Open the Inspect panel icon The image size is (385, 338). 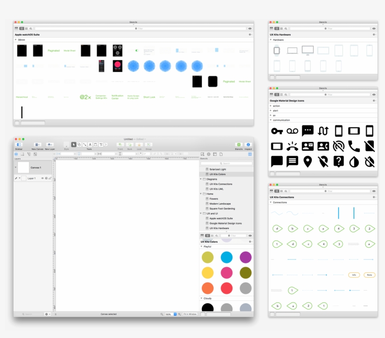point(248,145)
